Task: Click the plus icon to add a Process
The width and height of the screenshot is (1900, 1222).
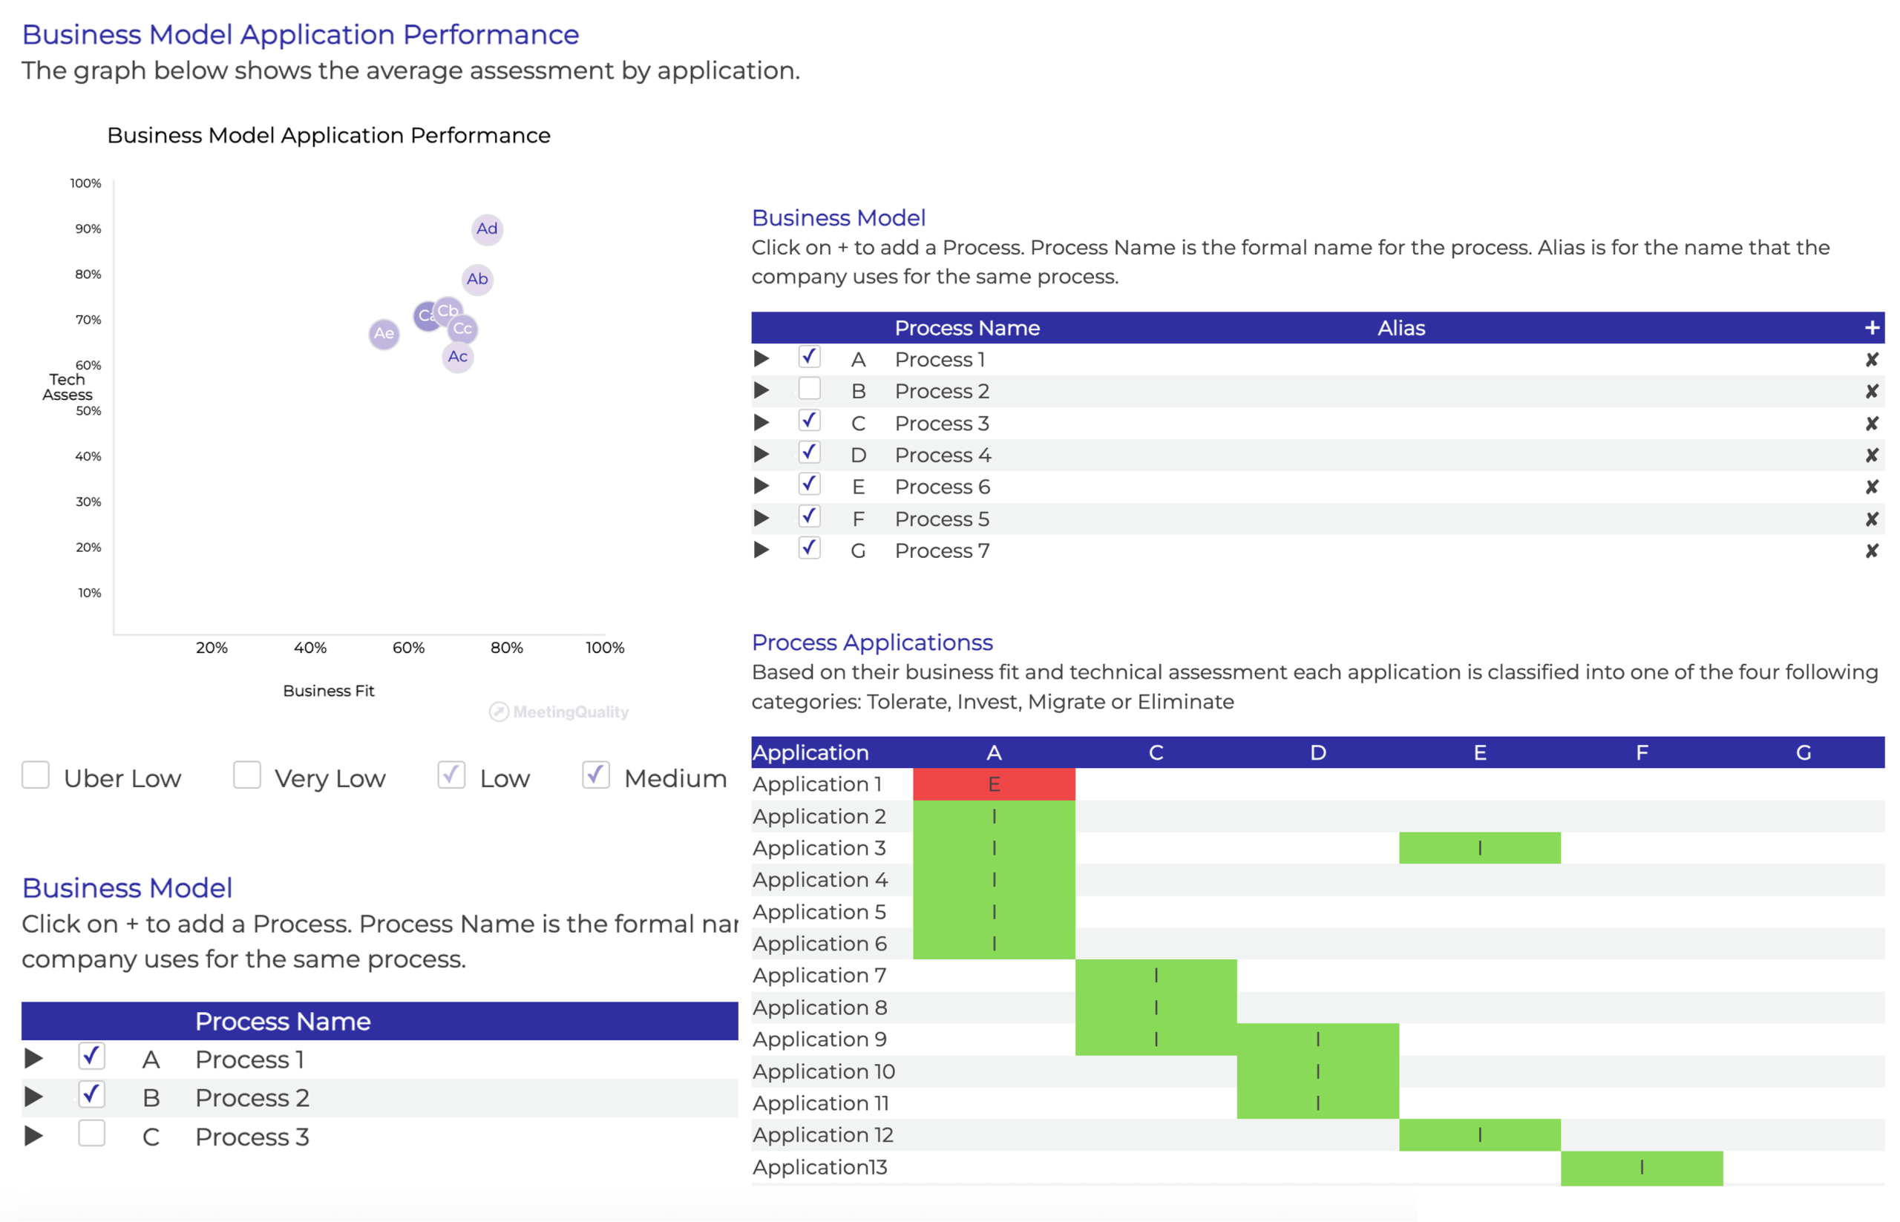Action: click(x=1872, y=328)
